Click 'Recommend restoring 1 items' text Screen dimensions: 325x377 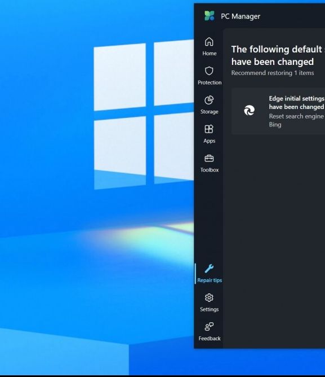coord(273,73)
